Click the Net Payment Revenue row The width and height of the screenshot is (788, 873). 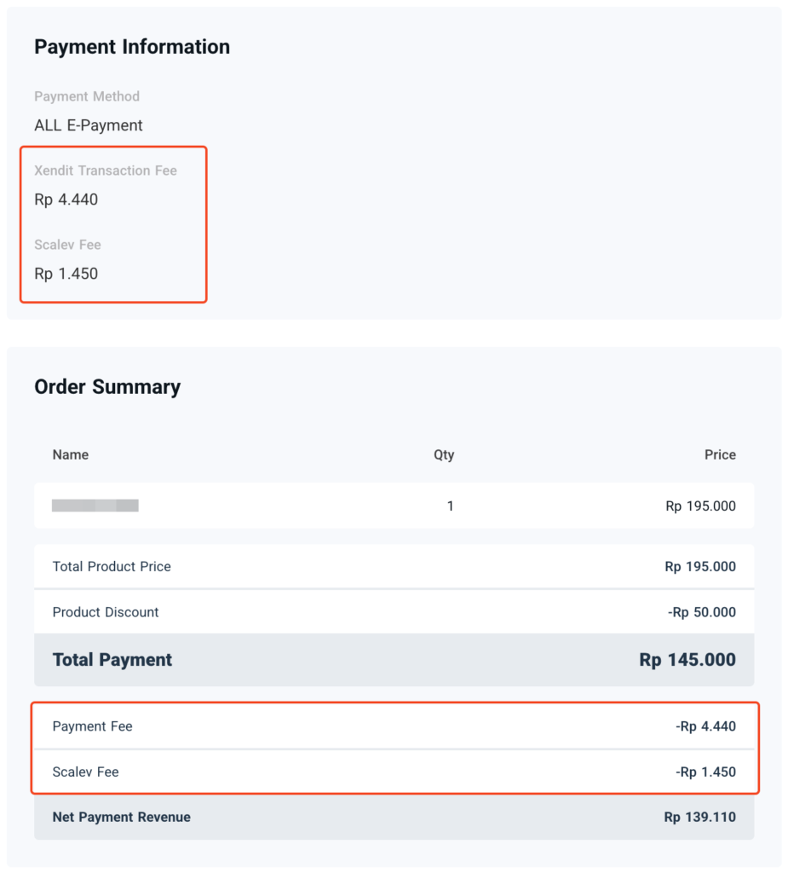[394, 817]
